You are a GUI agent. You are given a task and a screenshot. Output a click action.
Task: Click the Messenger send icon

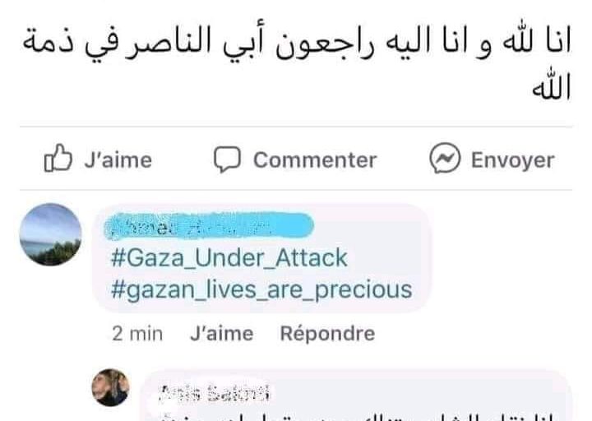(445, 160)
